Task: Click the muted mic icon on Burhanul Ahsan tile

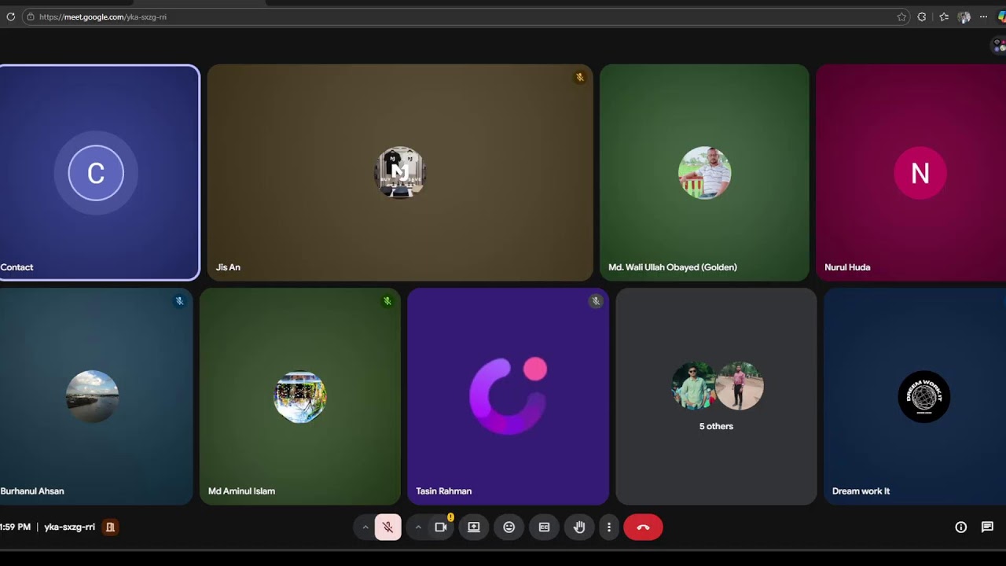Action: tap(179, 301)
